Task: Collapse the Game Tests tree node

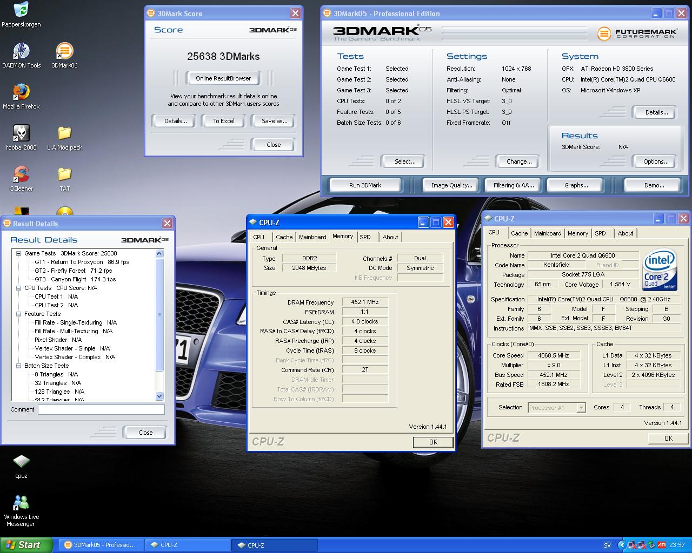Action: coord(18,253)
